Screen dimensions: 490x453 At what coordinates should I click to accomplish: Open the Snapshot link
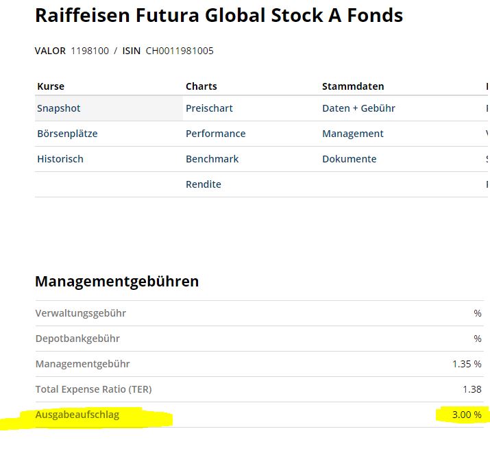pos(58,108)
